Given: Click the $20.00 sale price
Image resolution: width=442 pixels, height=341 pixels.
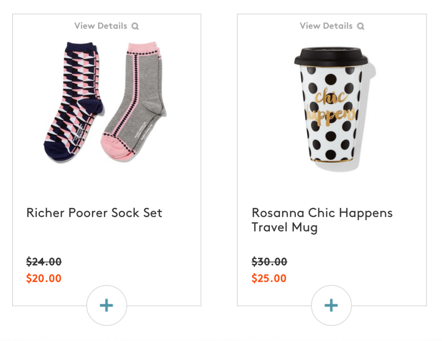Looking at the screenshot, I should [44, 278].
